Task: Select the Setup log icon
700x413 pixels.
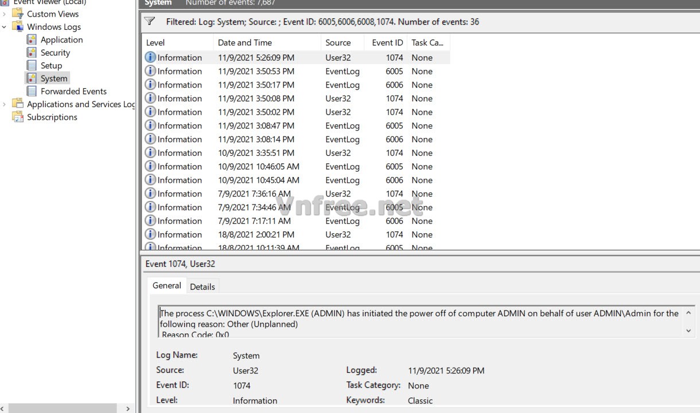Action: 32,65
